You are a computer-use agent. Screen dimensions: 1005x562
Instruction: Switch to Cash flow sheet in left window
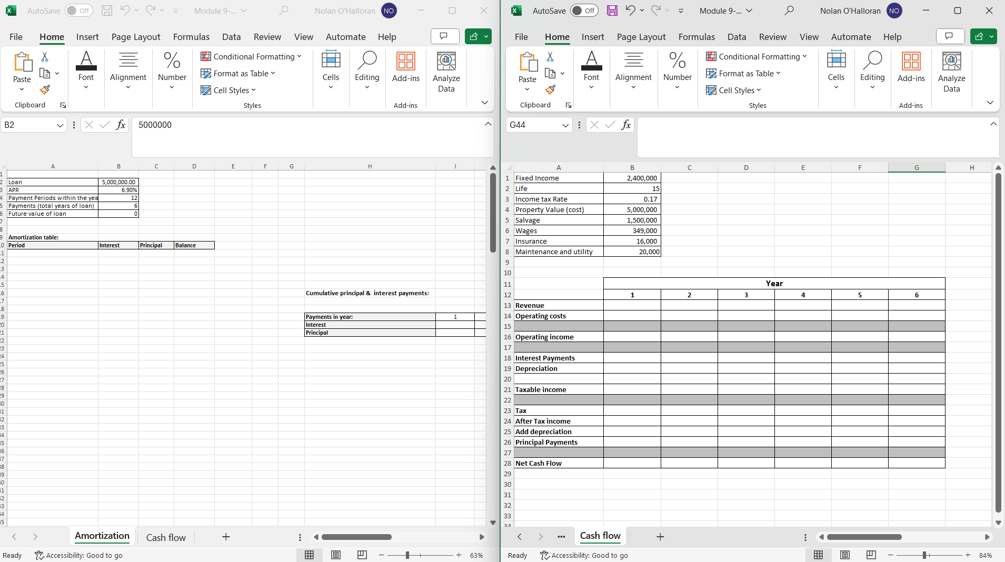[x=166, y=537]
